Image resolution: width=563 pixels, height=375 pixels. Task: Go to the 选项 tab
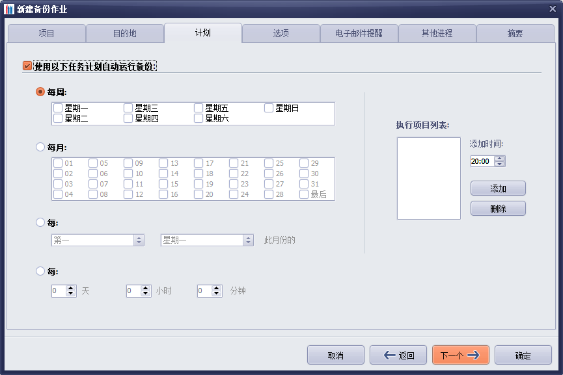(x=281, y=33)
